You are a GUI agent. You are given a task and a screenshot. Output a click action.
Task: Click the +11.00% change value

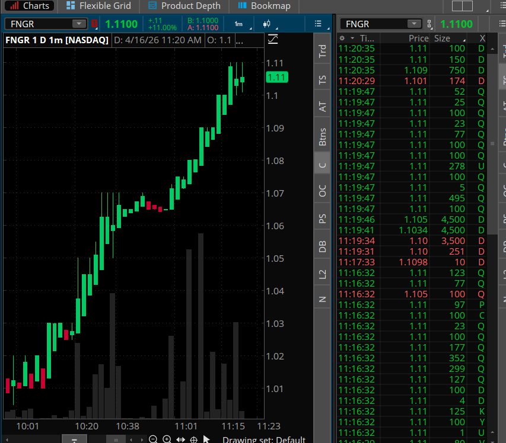(162, 28)
